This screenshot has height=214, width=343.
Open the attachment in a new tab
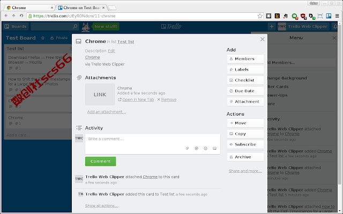tap(138, 100)
